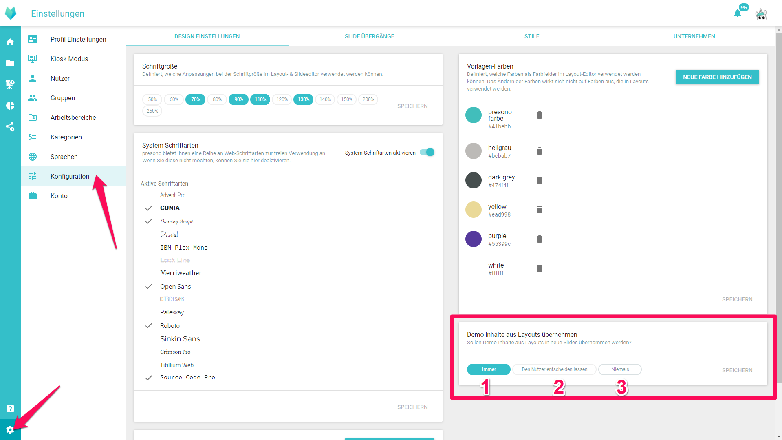Toggle System Schriftarten aktivieren switch
Viewport: 782px width, 440px height.
[427, 153]
